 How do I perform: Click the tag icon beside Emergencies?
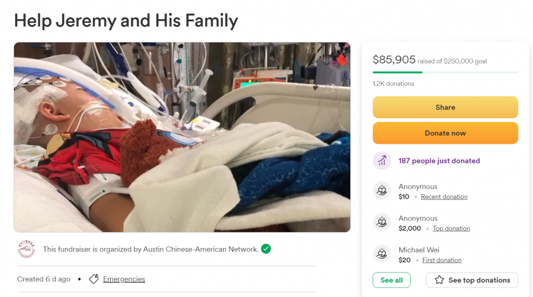(x=94, y=279)
